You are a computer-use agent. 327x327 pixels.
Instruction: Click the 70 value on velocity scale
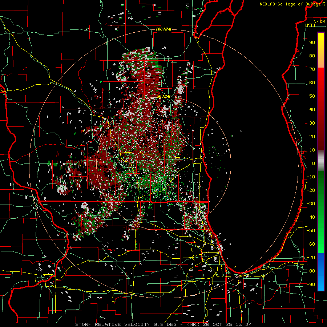click(x=312, y=69)
